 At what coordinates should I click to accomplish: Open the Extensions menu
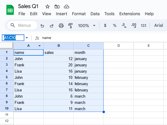click(130, 14)
